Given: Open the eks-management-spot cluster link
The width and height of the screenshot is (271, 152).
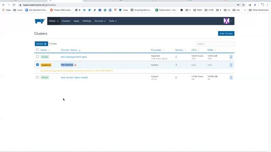Looking at the screenshot, I should click(74, 57).
